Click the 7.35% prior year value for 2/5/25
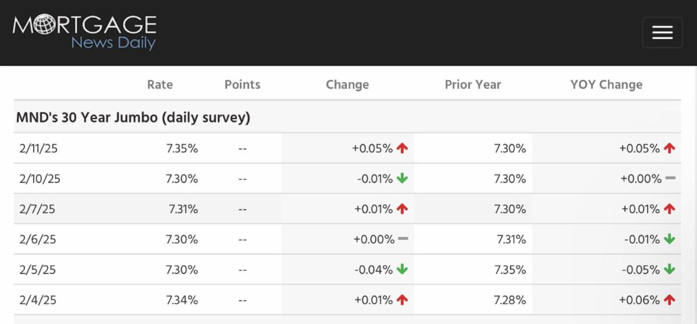This screenshot has width=697, height=324. coord(509,269)
